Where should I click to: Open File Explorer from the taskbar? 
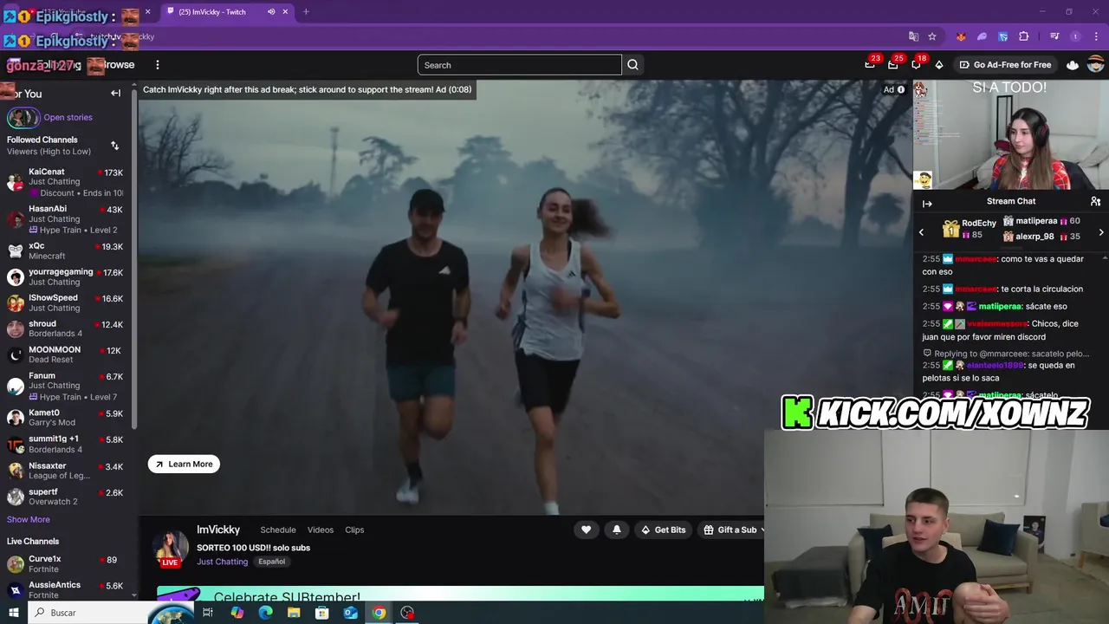coord(294,613)
